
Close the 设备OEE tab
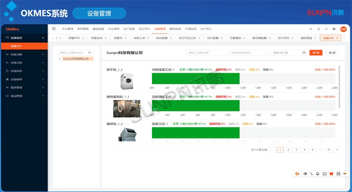337,38
